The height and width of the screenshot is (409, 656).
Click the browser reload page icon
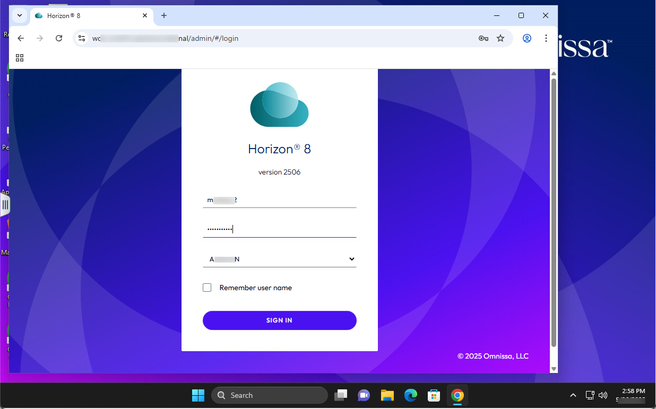(59, 38)
